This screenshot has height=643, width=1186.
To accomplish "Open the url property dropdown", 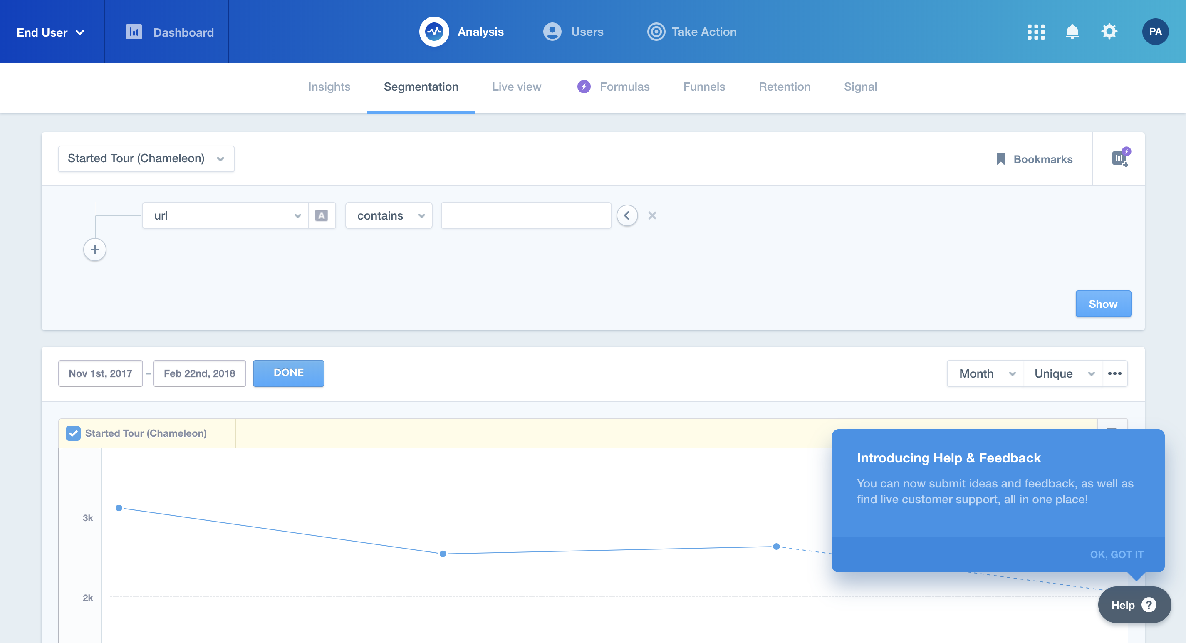I will (225, 215).
